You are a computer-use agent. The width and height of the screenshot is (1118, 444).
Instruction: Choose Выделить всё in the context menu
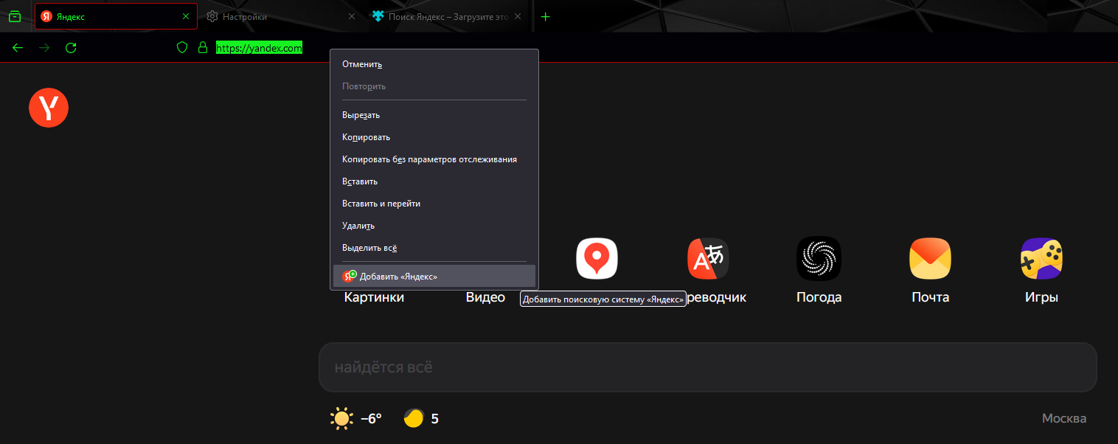pyautogui.click(x=434, y=248)
